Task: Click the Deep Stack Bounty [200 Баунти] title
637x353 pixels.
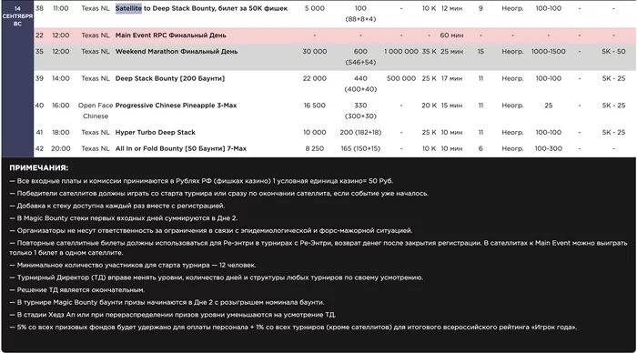Action: pos(170,78)
